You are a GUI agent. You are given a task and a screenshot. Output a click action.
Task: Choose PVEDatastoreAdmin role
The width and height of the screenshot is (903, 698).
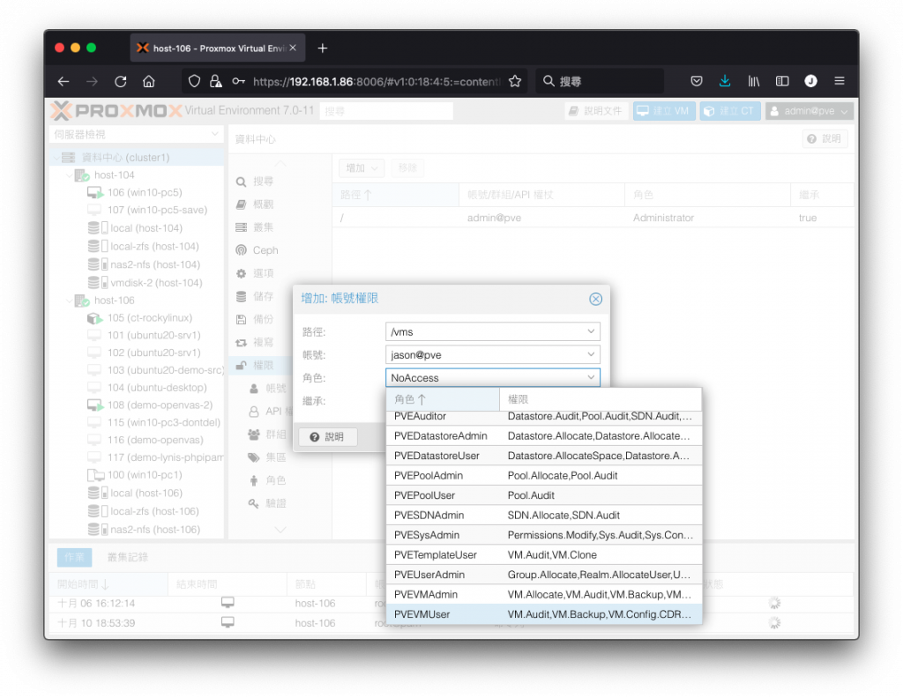pyautogui.click(x=544, y=435)
